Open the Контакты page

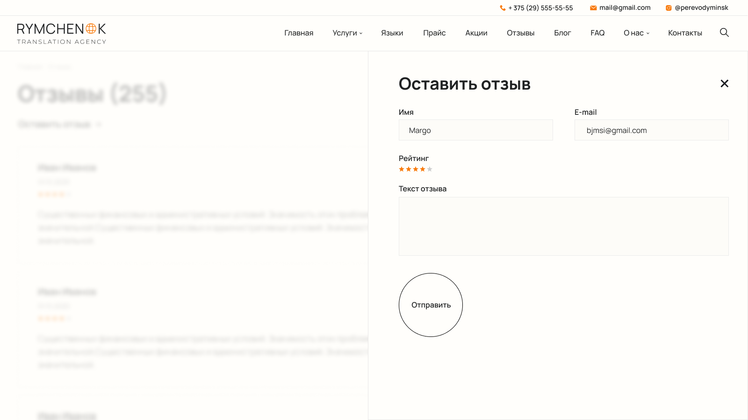(685, 33)
